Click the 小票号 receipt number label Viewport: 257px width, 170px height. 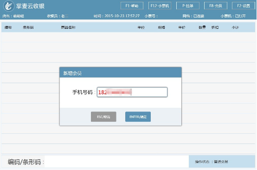tap(151, 16)
